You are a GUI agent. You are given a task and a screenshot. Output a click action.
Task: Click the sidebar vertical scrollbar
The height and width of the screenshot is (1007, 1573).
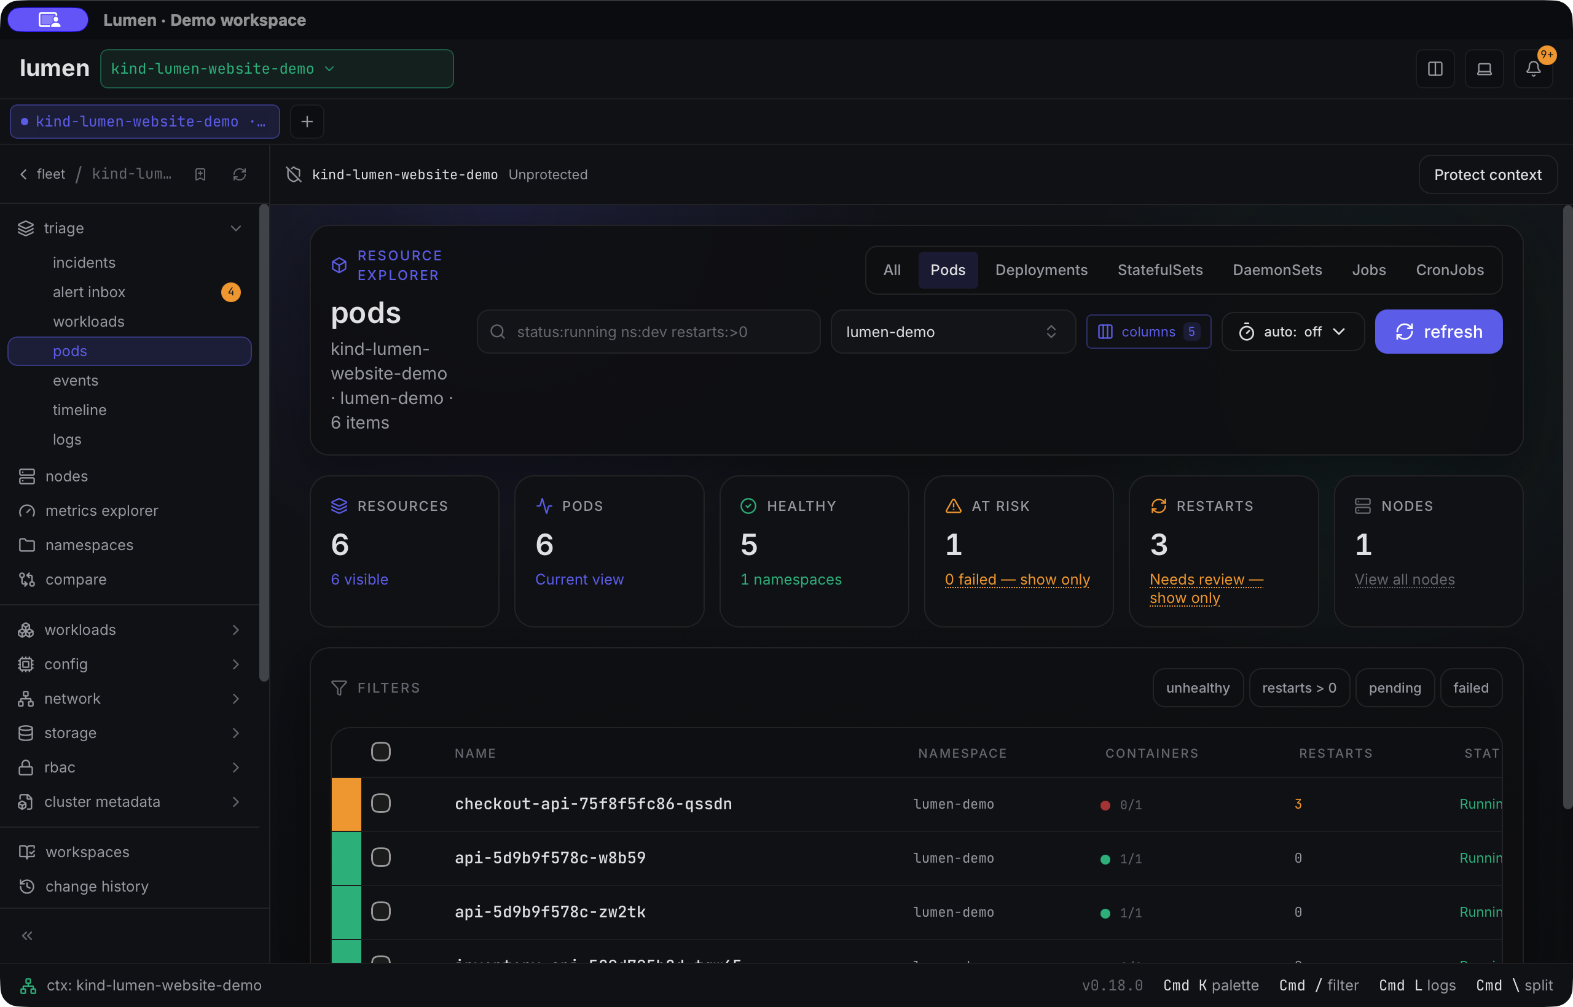click(264, 443)
